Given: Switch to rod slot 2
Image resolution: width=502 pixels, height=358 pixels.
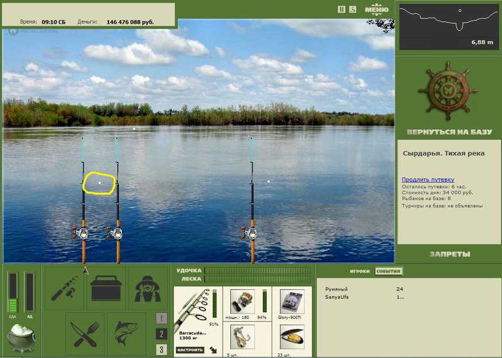Looking at the screenshot, I should (x=161, y=334).
